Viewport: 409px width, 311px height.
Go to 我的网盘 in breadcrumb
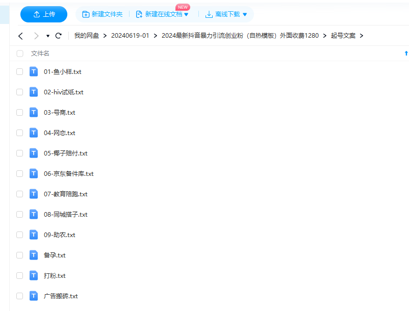pyautogui.click(x=86, y=36)
